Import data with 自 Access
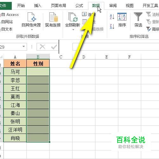 (x=10, y=15)
